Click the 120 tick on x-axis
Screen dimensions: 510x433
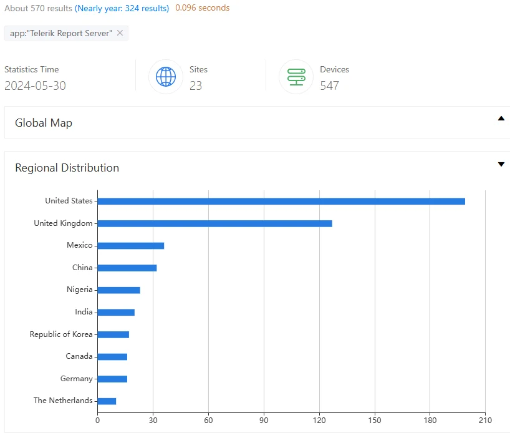[x=319, y=421]
